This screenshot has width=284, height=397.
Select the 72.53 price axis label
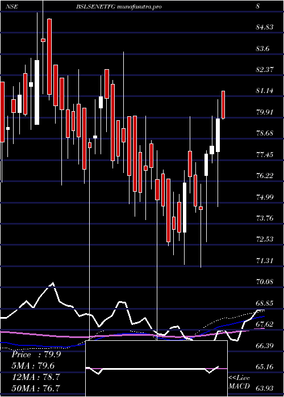click(x=265, y=239)
